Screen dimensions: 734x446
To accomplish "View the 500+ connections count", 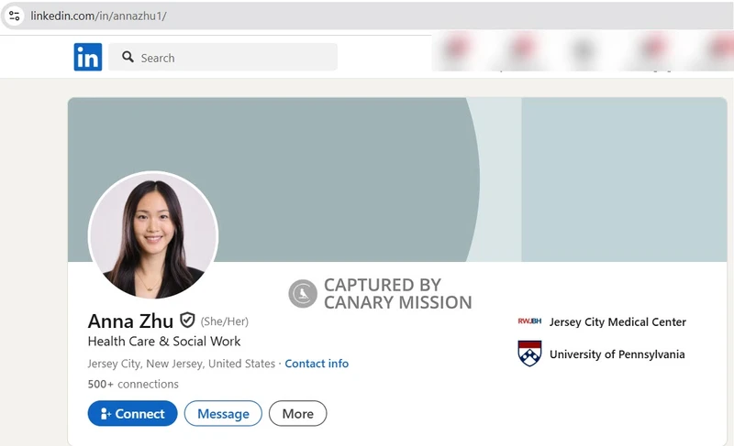I will tap(133, 384).
